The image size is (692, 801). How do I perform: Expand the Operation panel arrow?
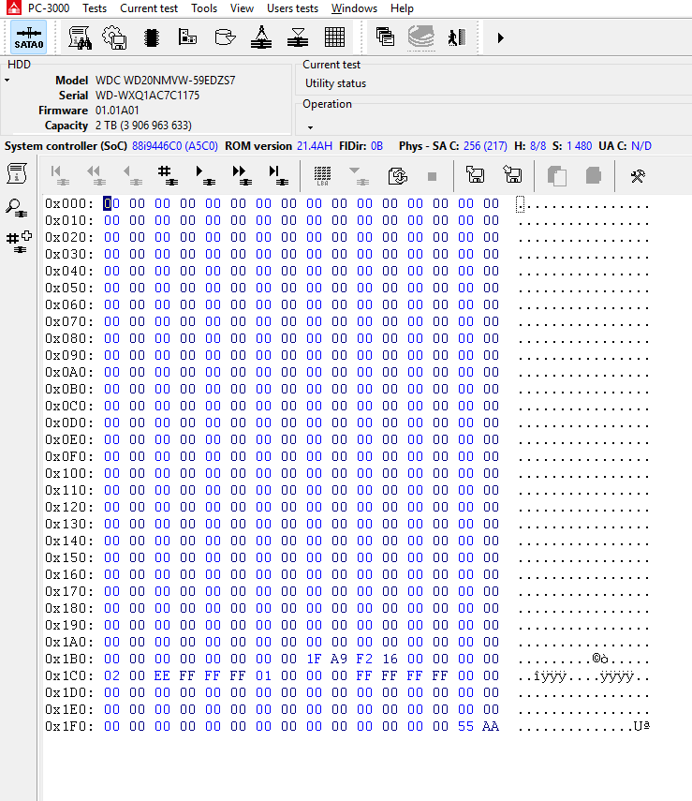pos(310,126)
